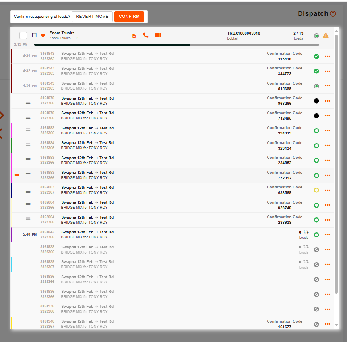Click the green ring status for code 394319
The width and height of the screenshot is (347, 342).
click(316, 131)
